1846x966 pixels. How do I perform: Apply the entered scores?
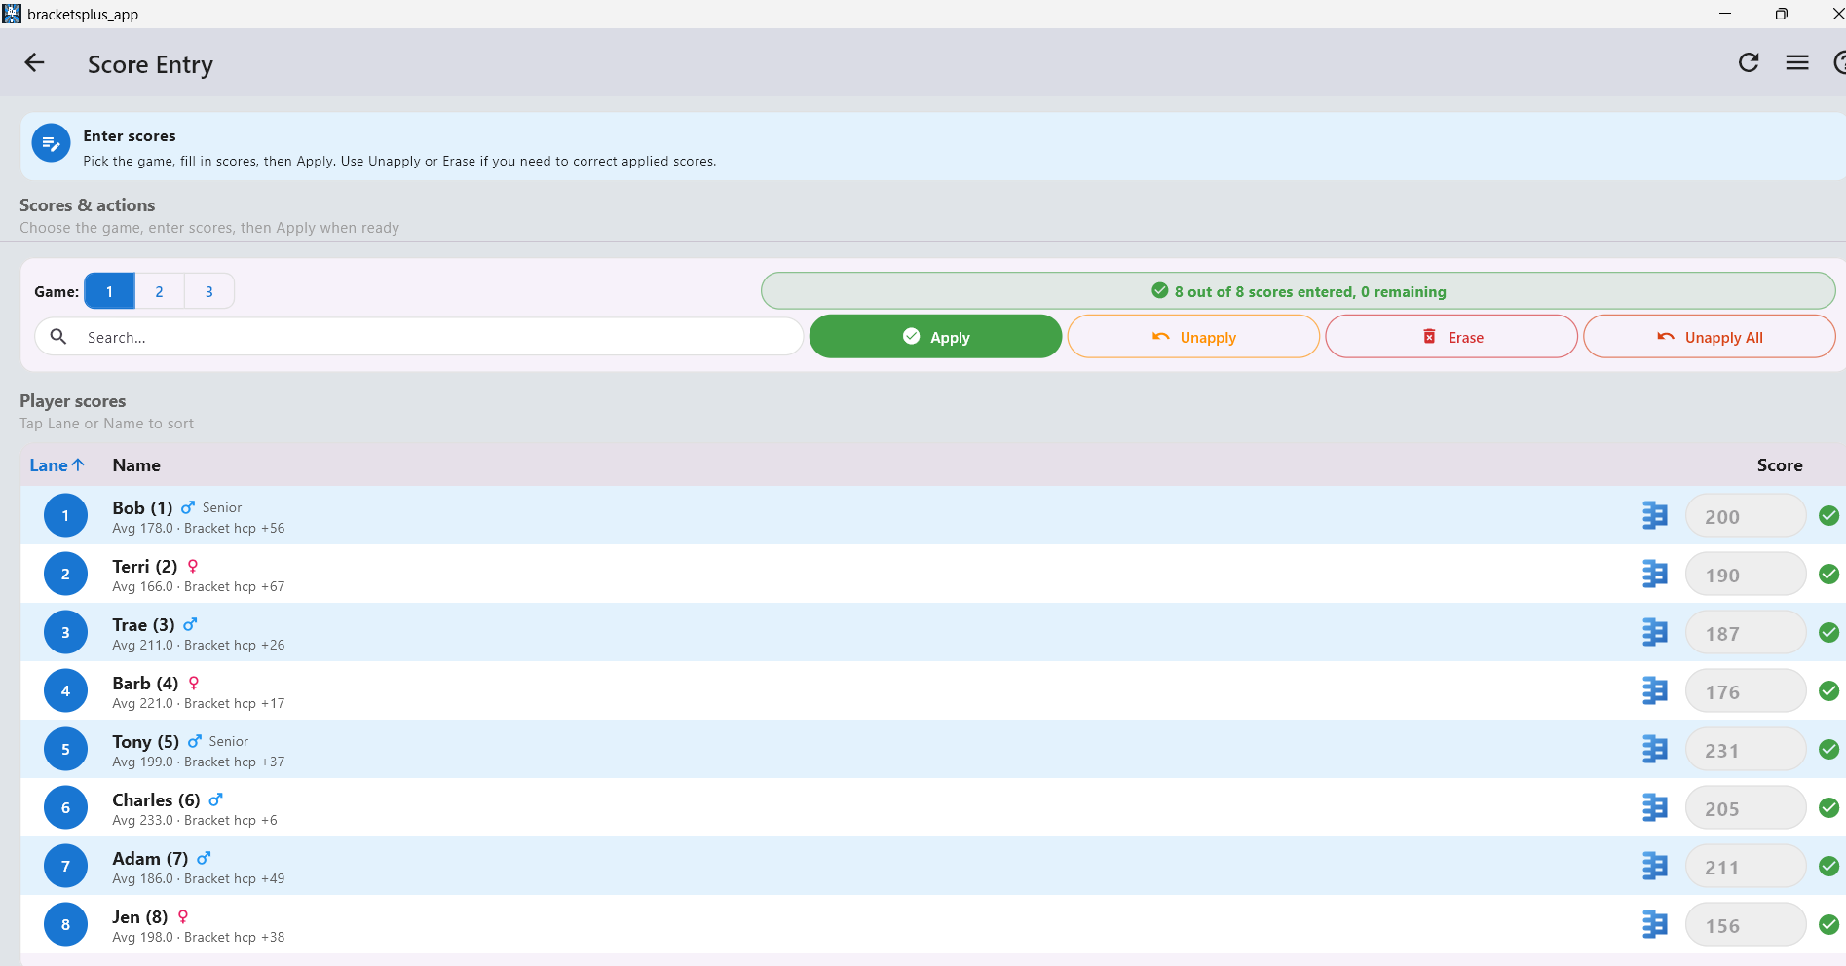(x=935, y=337)
